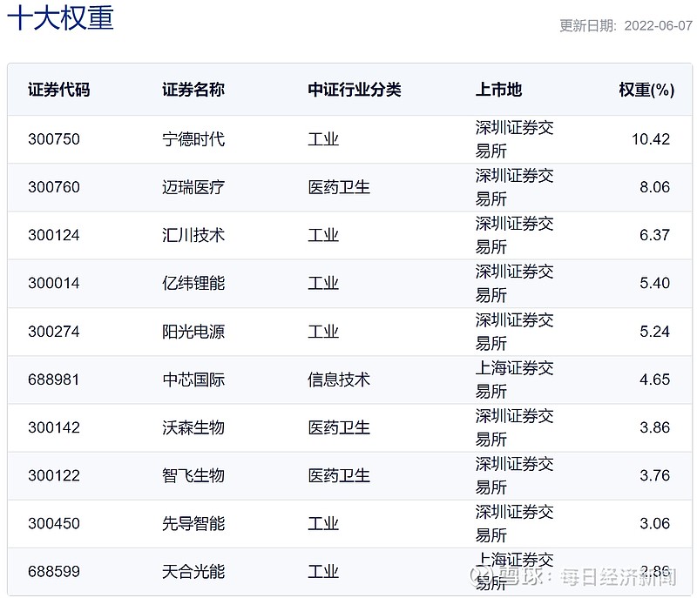Click 医药卫生 in the 迈瑞医疗 row
Image resolution: width=697 pixels, height=598 pixels.
(x=339, y=187)
